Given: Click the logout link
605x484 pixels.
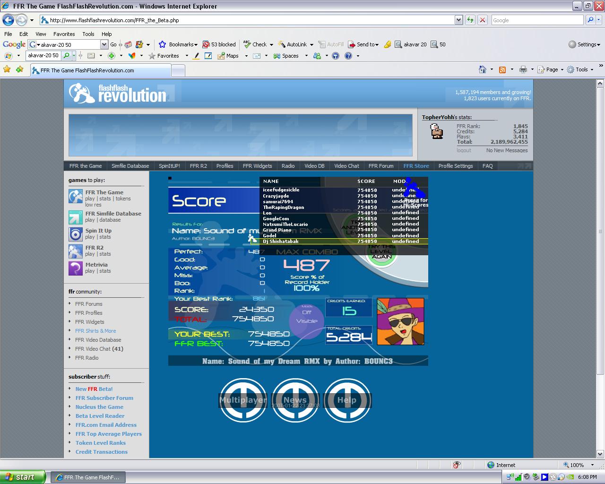Looking at the screenshot, I should [x=464, y=150].
